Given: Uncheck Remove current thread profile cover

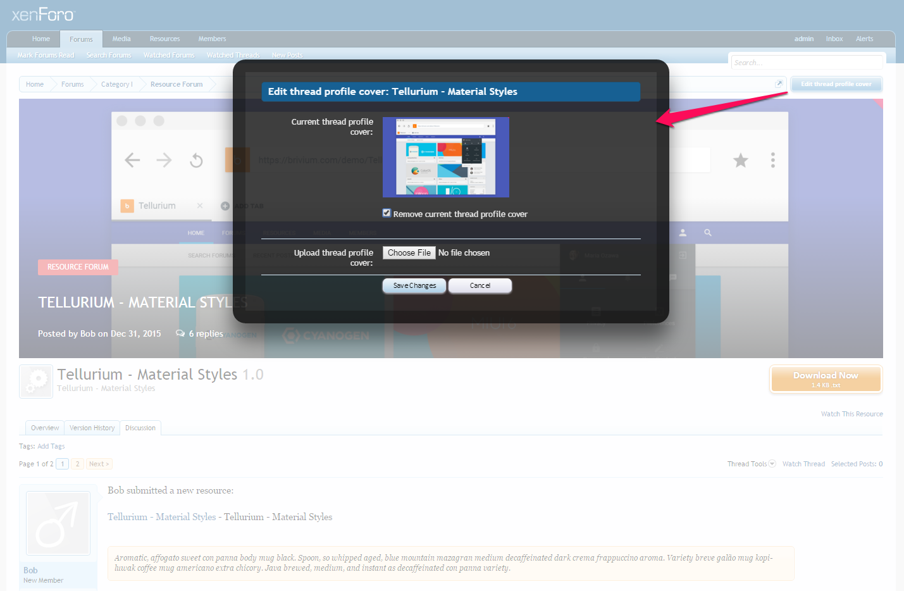Looking at the screenshot, I should (x=387, y=213).
